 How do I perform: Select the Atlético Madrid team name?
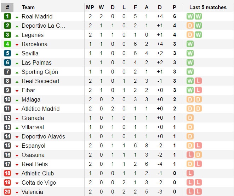point(40,109)
